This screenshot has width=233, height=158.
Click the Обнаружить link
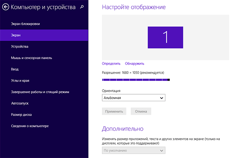[135, 63]
